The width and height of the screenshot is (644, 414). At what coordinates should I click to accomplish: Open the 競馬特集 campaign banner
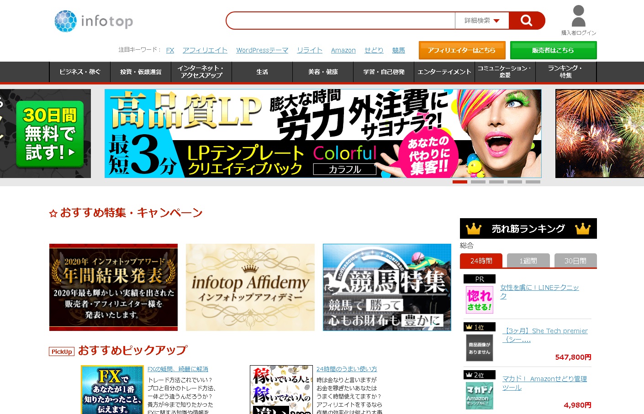coord(387,287)
